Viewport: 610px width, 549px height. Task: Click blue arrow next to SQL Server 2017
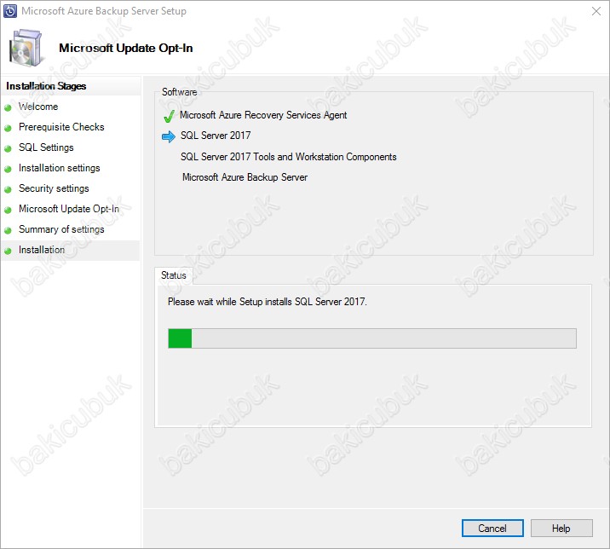click(x=169, y=136)
